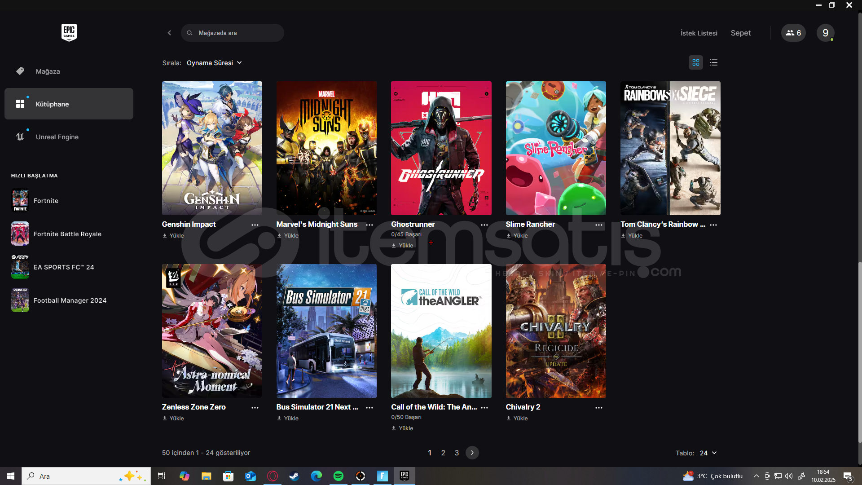Open the Windows Start menu

tap(11, 476)
